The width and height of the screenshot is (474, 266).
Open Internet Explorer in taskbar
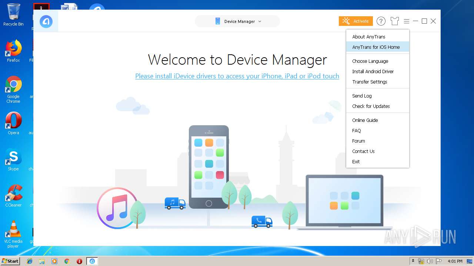click(30, 261)
